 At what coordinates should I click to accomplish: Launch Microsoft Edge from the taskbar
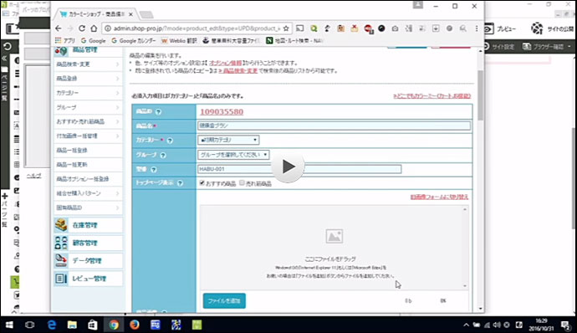coord(52,325)
